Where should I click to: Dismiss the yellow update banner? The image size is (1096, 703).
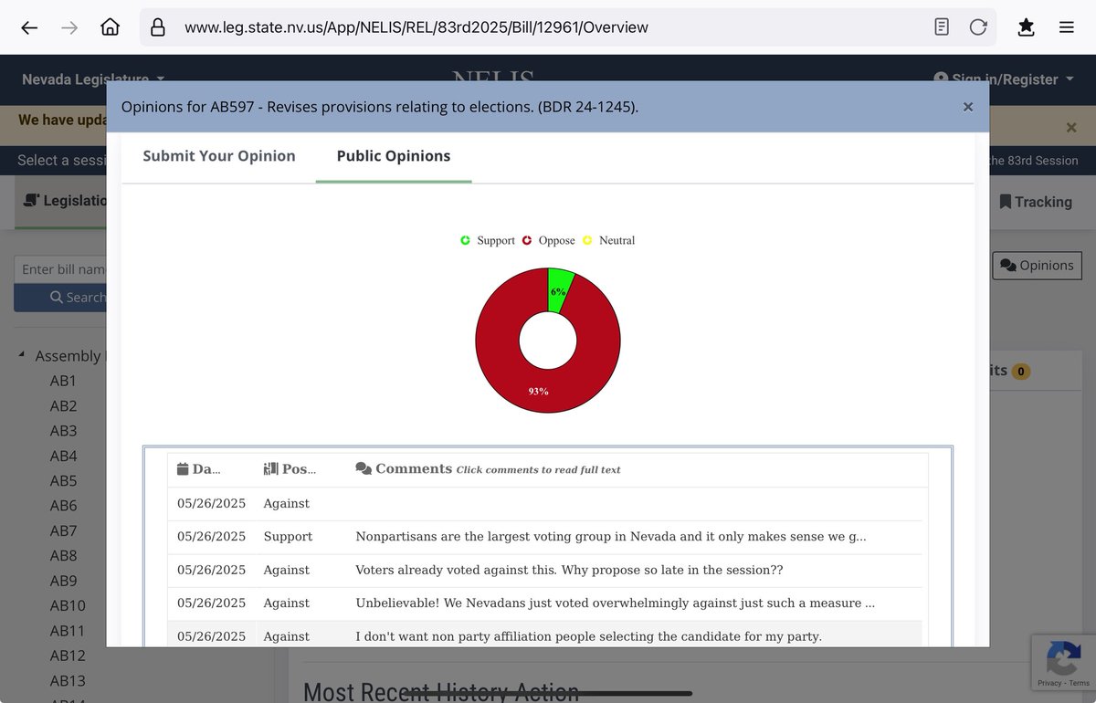coord(1072,128)
